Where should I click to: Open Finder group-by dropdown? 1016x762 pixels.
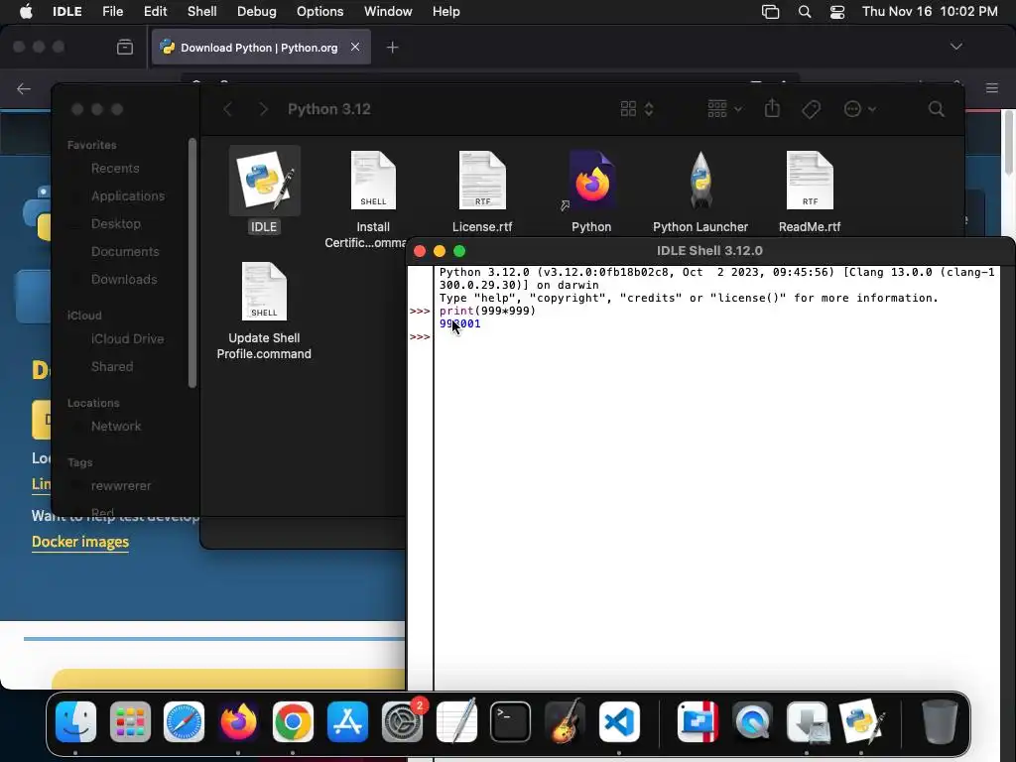point(724,109)
